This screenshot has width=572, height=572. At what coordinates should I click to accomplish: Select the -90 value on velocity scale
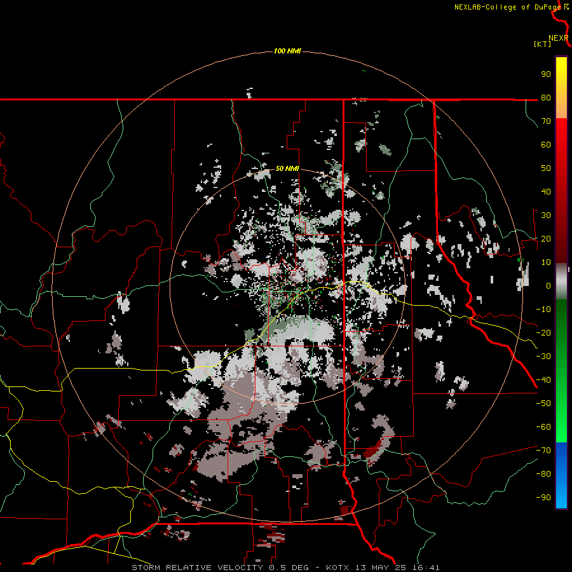tap(543, 498)
